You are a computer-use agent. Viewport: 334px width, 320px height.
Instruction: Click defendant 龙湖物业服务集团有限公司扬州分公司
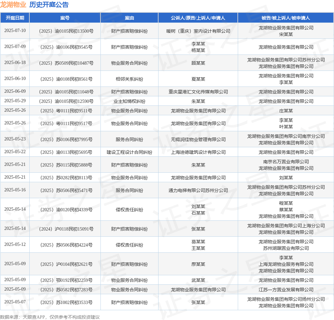[286, 299]
